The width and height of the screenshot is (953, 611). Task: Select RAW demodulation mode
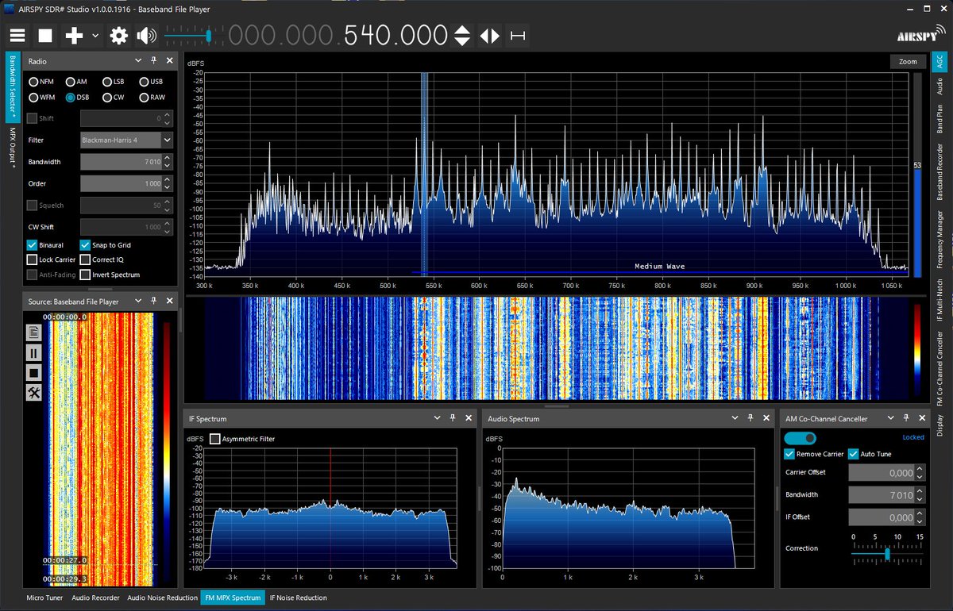pos(152,98)
